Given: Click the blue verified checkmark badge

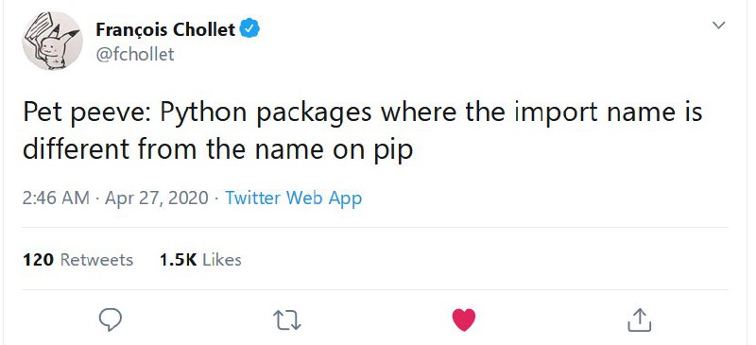Looking at the screenshot, I should point(250,29).
